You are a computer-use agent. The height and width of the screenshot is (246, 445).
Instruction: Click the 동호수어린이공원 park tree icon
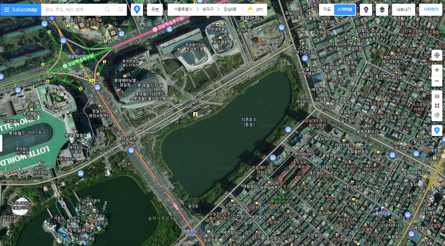coord(283,192)
